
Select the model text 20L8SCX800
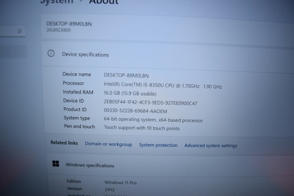[59, 30]
